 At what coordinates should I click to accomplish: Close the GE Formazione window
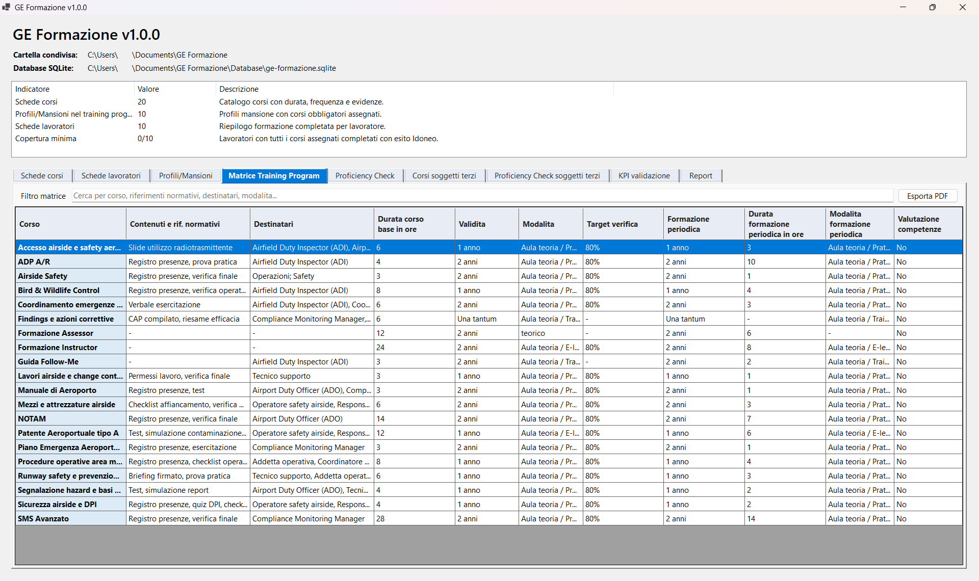(963, 7)
